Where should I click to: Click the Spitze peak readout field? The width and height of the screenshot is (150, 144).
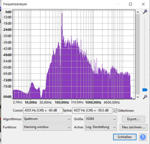(x=92, y=111)
